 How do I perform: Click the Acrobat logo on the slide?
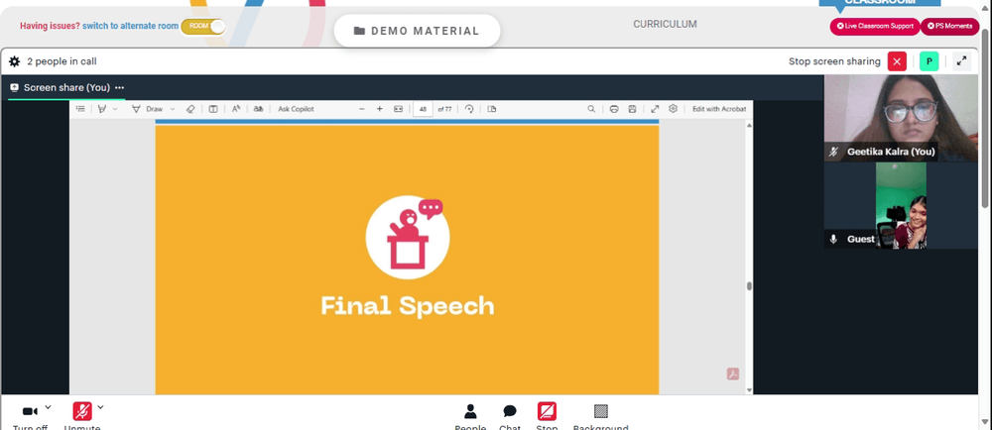(733, 374)
